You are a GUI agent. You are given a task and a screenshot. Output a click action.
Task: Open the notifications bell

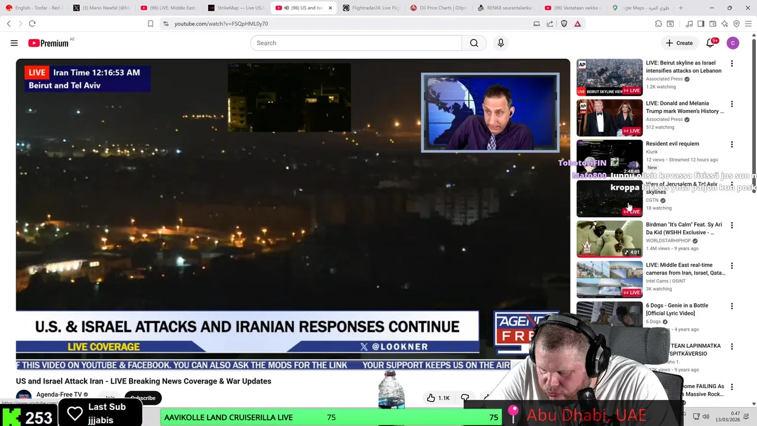pos(710,43)
